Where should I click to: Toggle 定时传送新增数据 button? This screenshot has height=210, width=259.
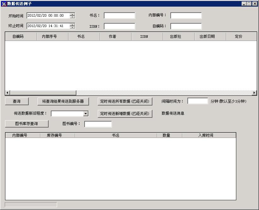[125, 114]
